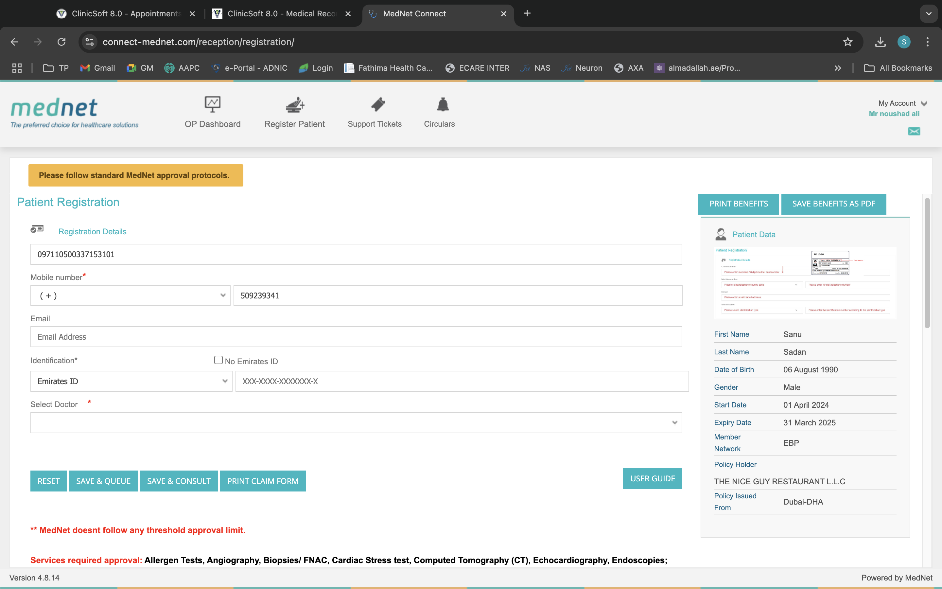Image resolution: width=942 pixels, height=589 pixels.
Task: Click the Circulars bell icon
Action: (x=443, y=104)
